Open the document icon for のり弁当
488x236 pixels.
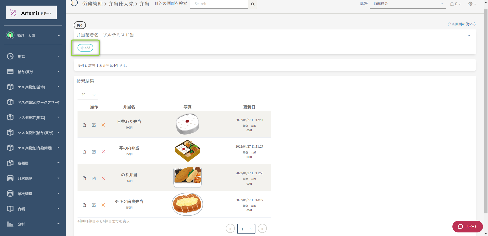click(84, 178)
